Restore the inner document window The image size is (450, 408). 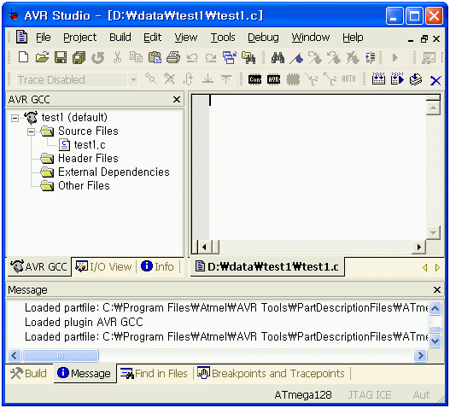click(x=424, y=38)
